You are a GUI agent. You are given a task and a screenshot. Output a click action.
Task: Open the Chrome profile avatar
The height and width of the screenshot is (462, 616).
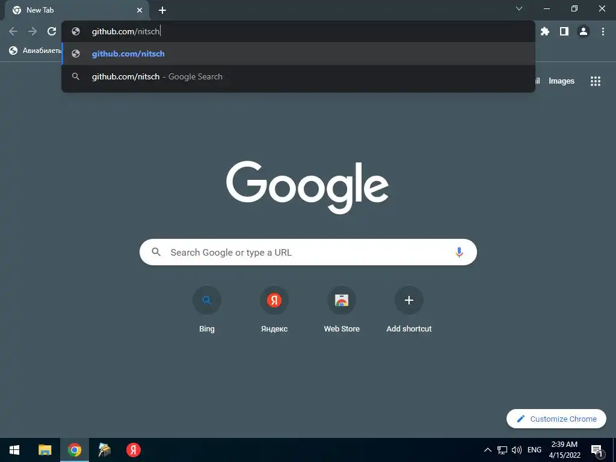tap(584, 31)
